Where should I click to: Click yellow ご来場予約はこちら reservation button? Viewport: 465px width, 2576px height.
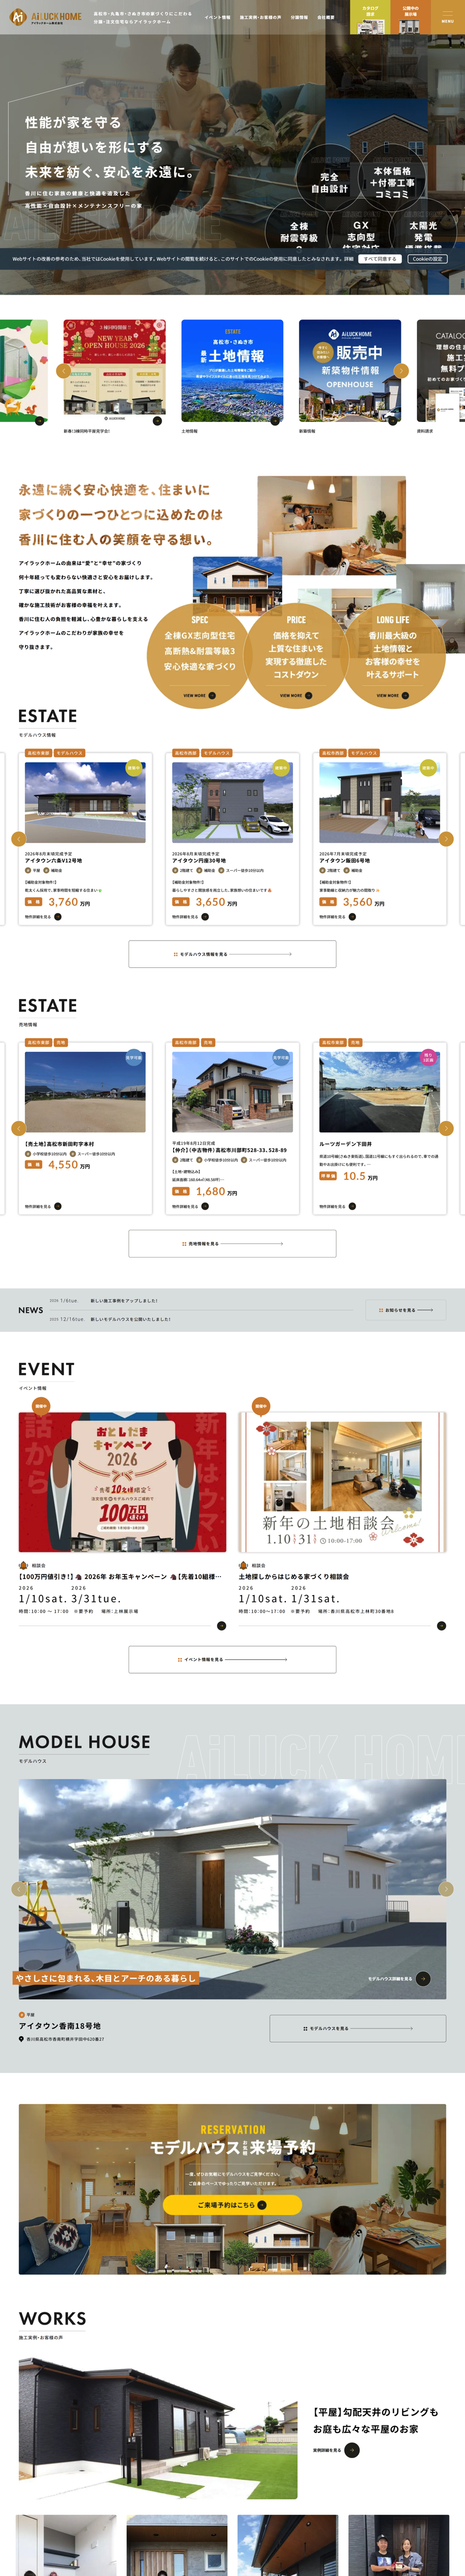coord(232,2204)
